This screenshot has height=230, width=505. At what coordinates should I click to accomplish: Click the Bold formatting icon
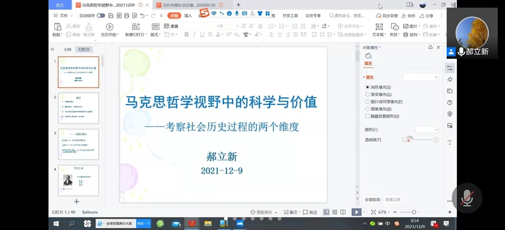pos(186,34)
